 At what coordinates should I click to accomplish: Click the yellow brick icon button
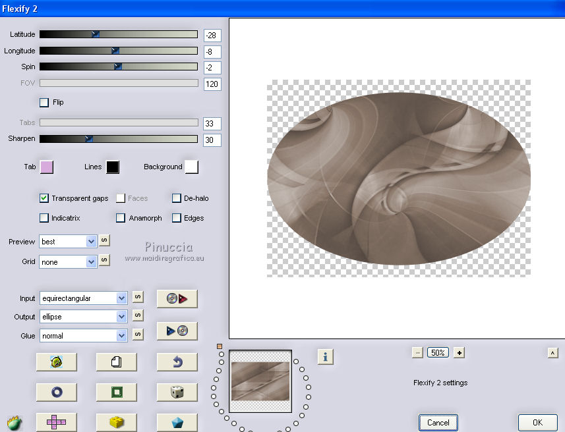click(117, 422)
